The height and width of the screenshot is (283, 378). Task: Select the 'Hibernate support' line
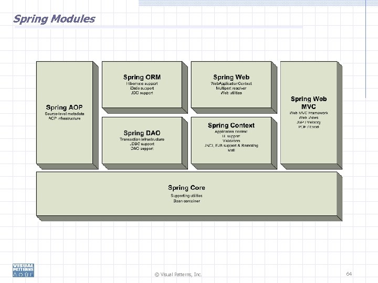(x=142, y=83)
